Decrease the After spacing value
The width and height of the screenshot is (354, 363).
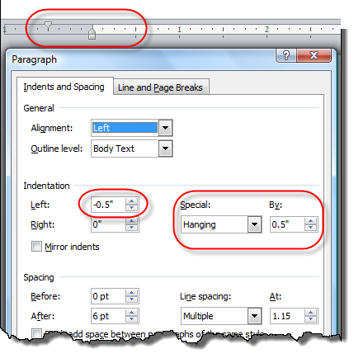click(x=131, y=319)
